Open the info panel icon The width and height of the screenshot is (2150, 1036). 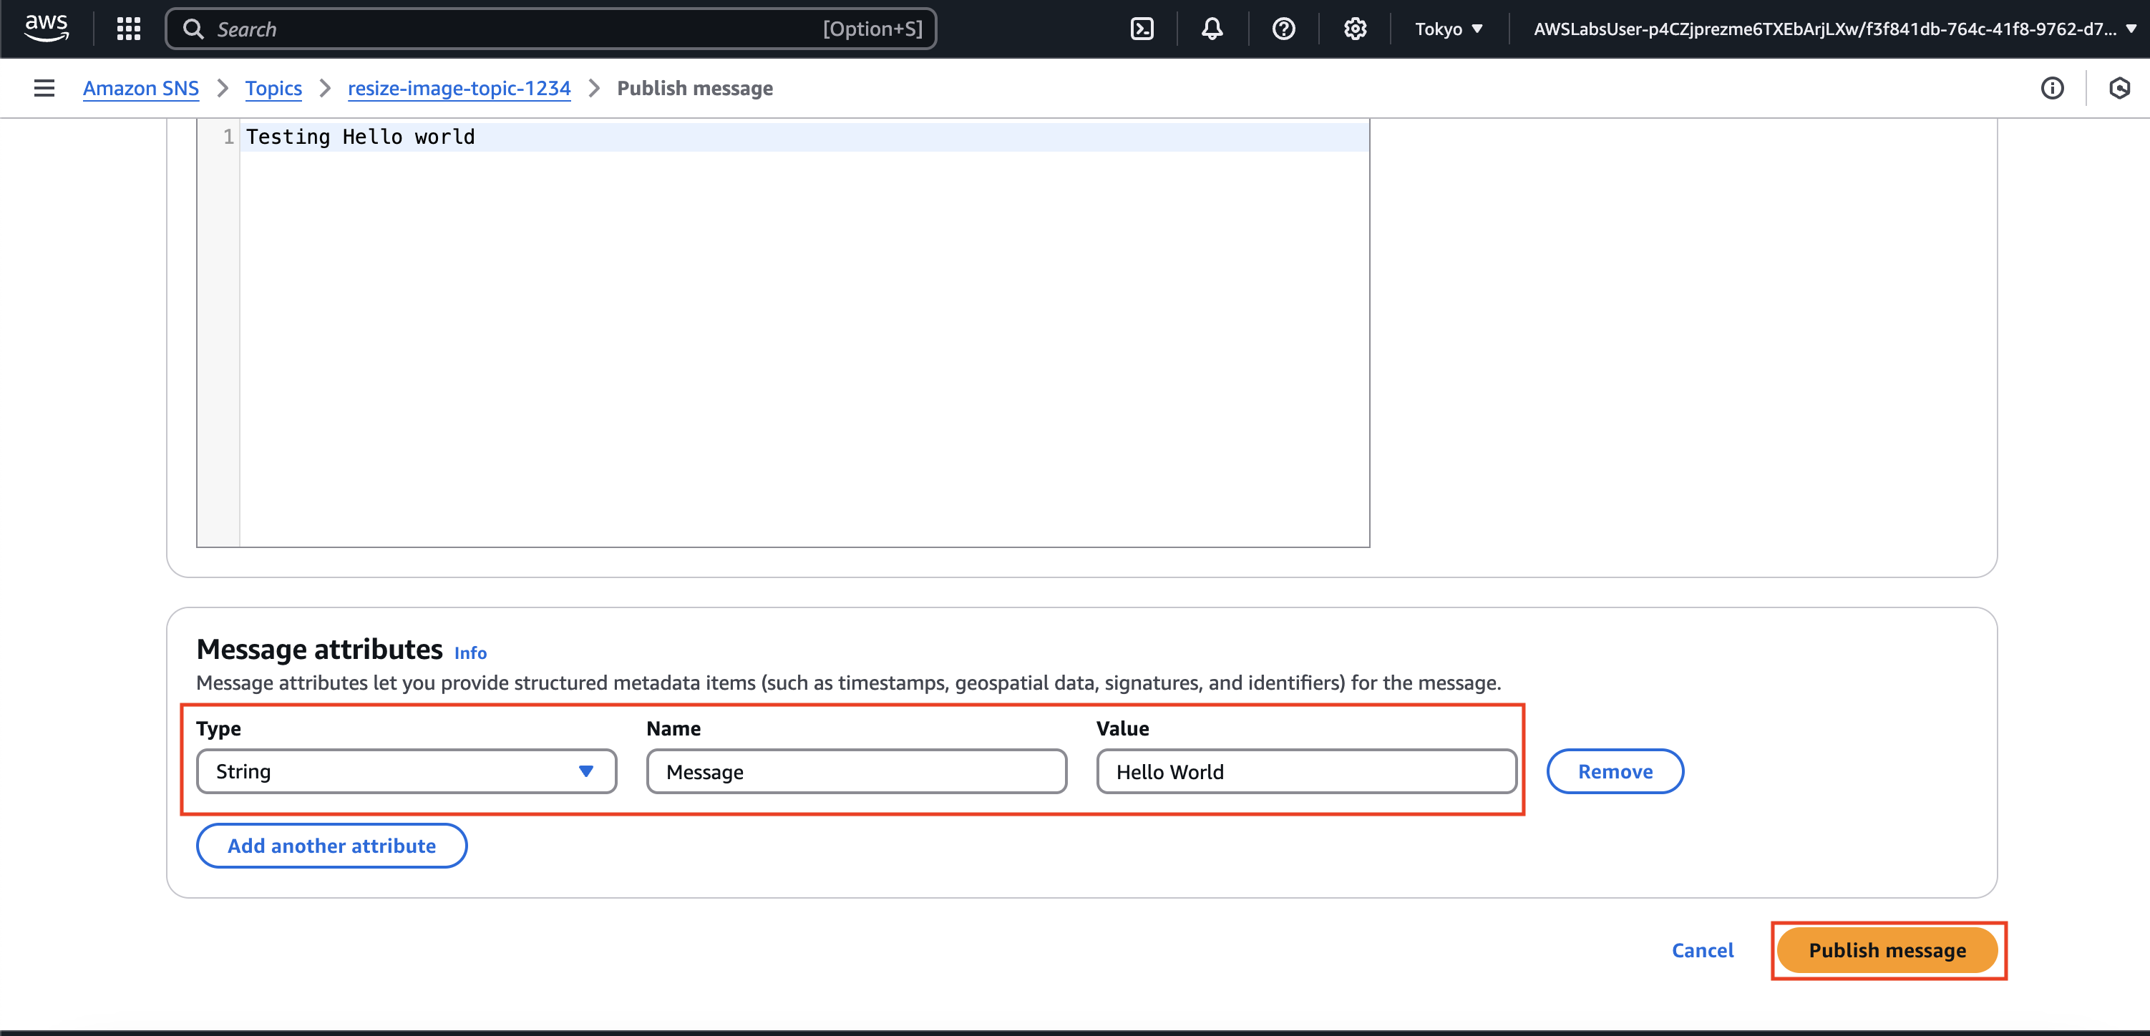pos(2051,87)
